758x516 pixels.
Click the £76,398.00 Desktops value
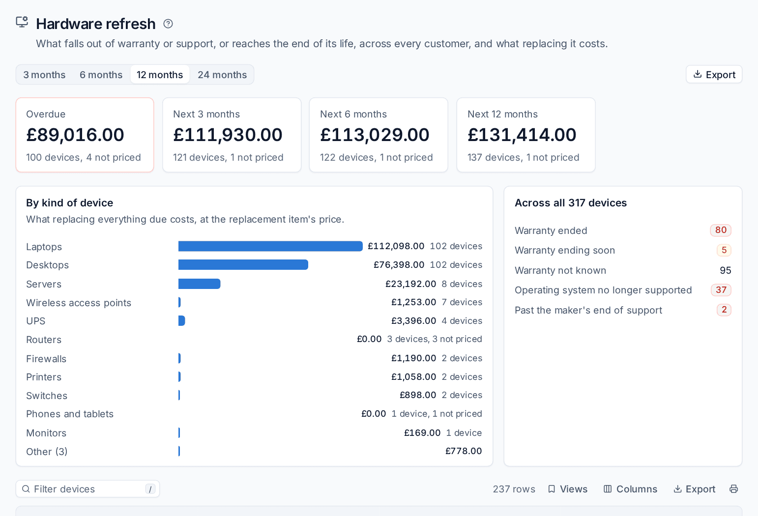tap(399, 265)
